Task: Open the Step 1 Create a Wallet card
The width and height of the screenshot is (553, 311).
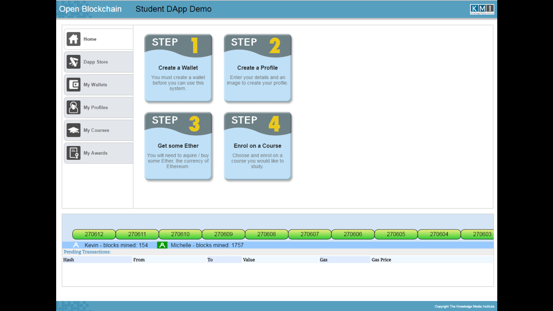Action: pos(178,68)
